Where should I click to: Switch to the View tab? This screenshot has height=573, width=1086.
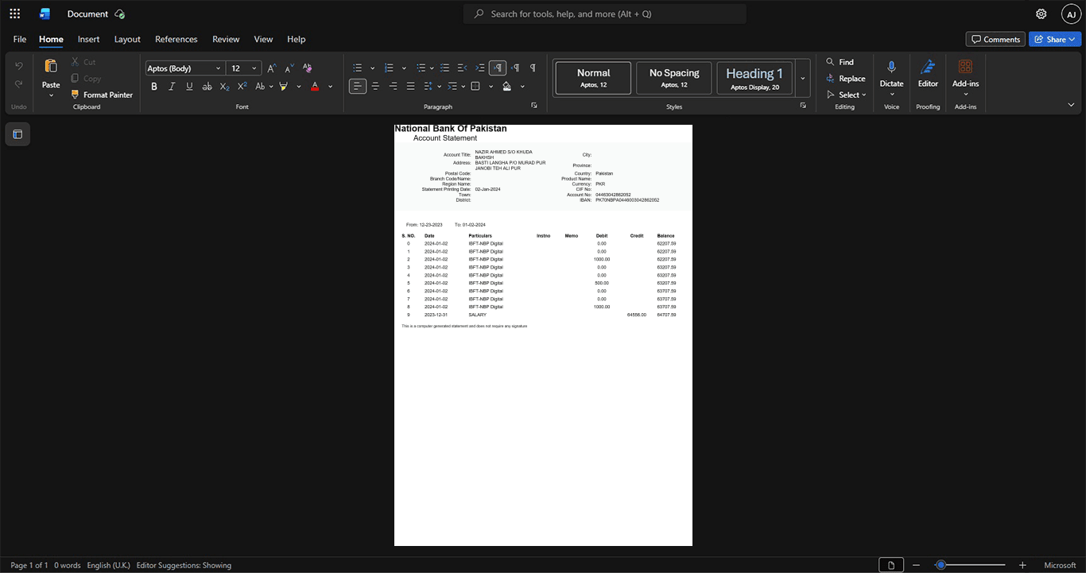(263, 39)
